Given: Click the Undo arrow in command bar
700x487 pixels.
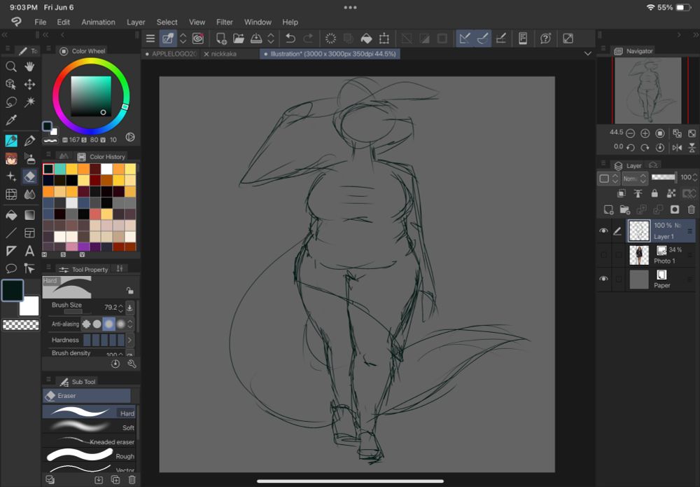Looking at the screenshot, I should click(290, 39).
